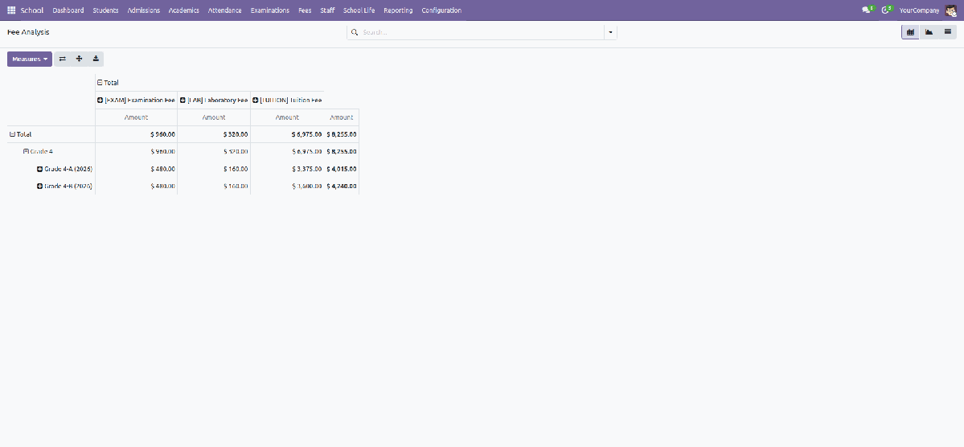This screenshot has height=447, width=964.
Task: Click Grade 4-B total $ 4,240.00
Action: (341, 186)
